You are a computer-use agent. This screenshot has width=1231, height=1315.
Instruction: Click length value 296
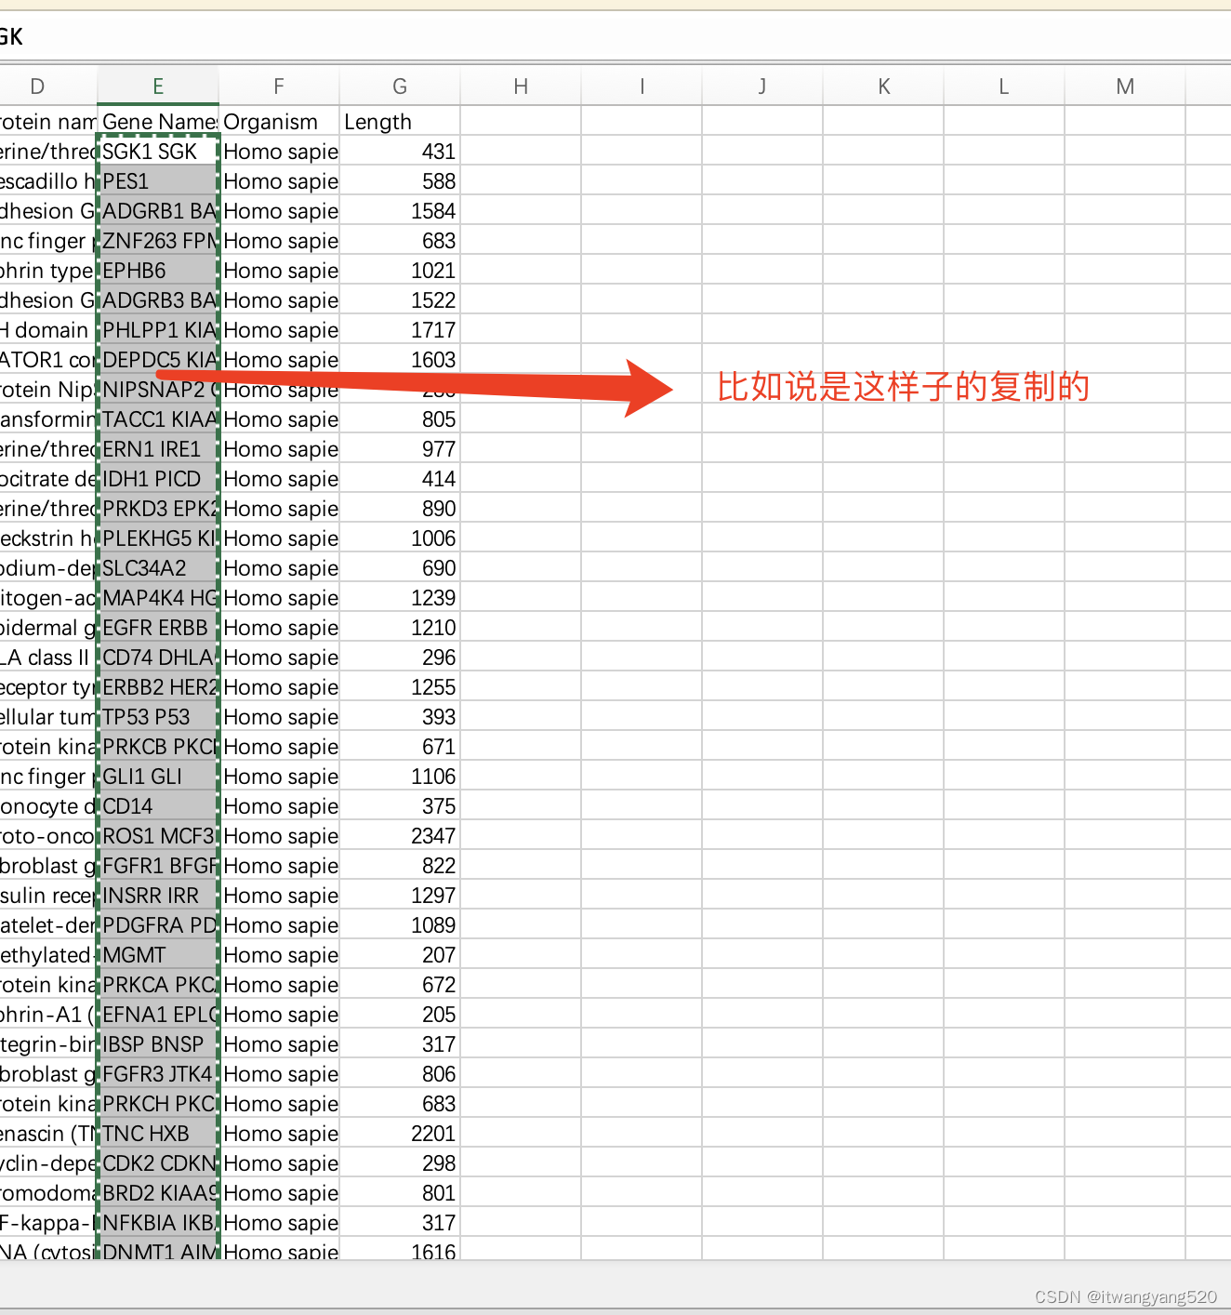(x=400, y=657)
